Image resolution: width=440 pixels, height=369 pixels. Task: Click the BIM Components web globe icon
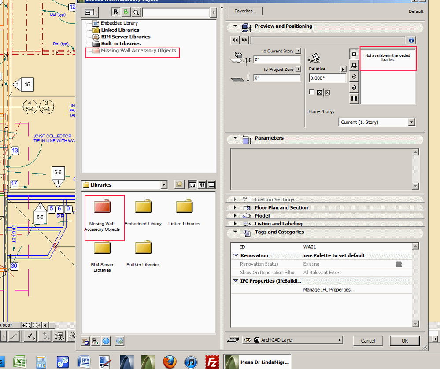pyautogui.click(x=106, y=341)
